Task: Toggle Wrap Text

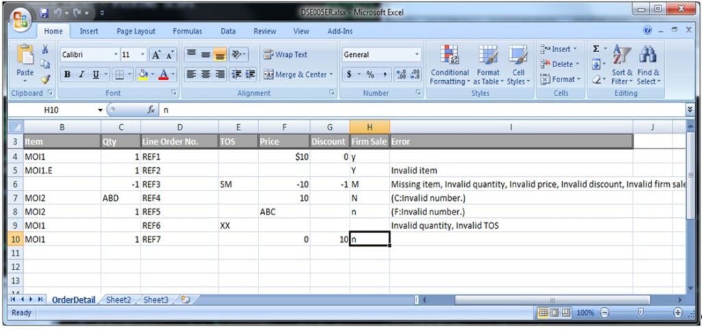Action: click(x=286, y=55)
